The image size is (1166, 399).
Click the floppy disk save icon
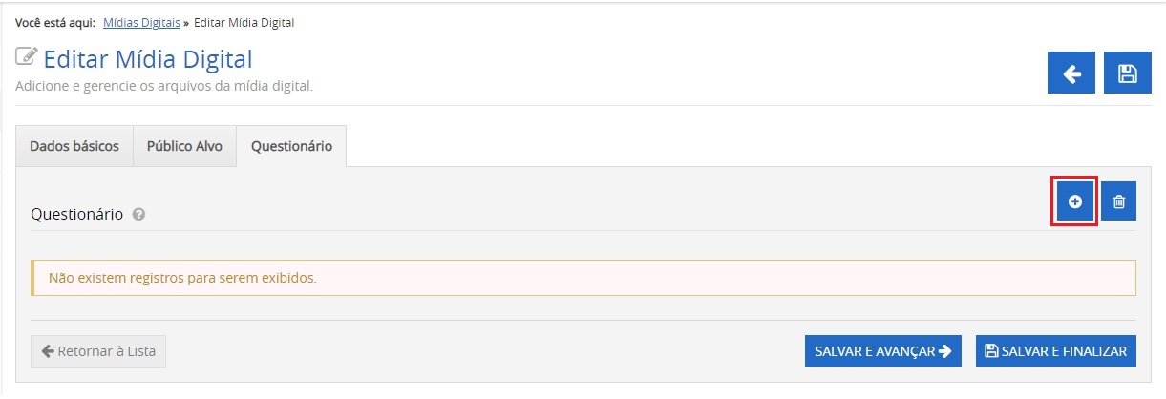[1128, 73]
